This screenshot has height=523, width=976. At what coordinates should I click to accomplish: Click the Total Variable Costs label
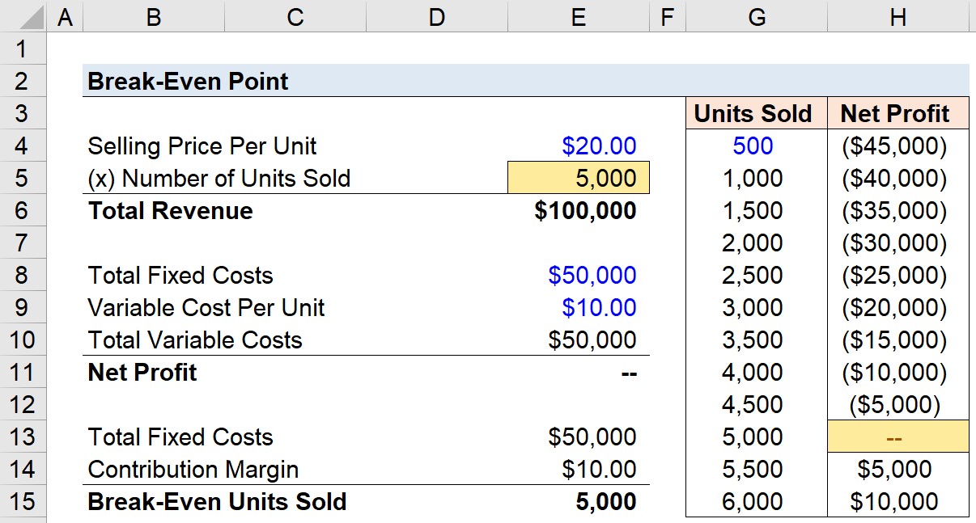click(x=194, y=340)
